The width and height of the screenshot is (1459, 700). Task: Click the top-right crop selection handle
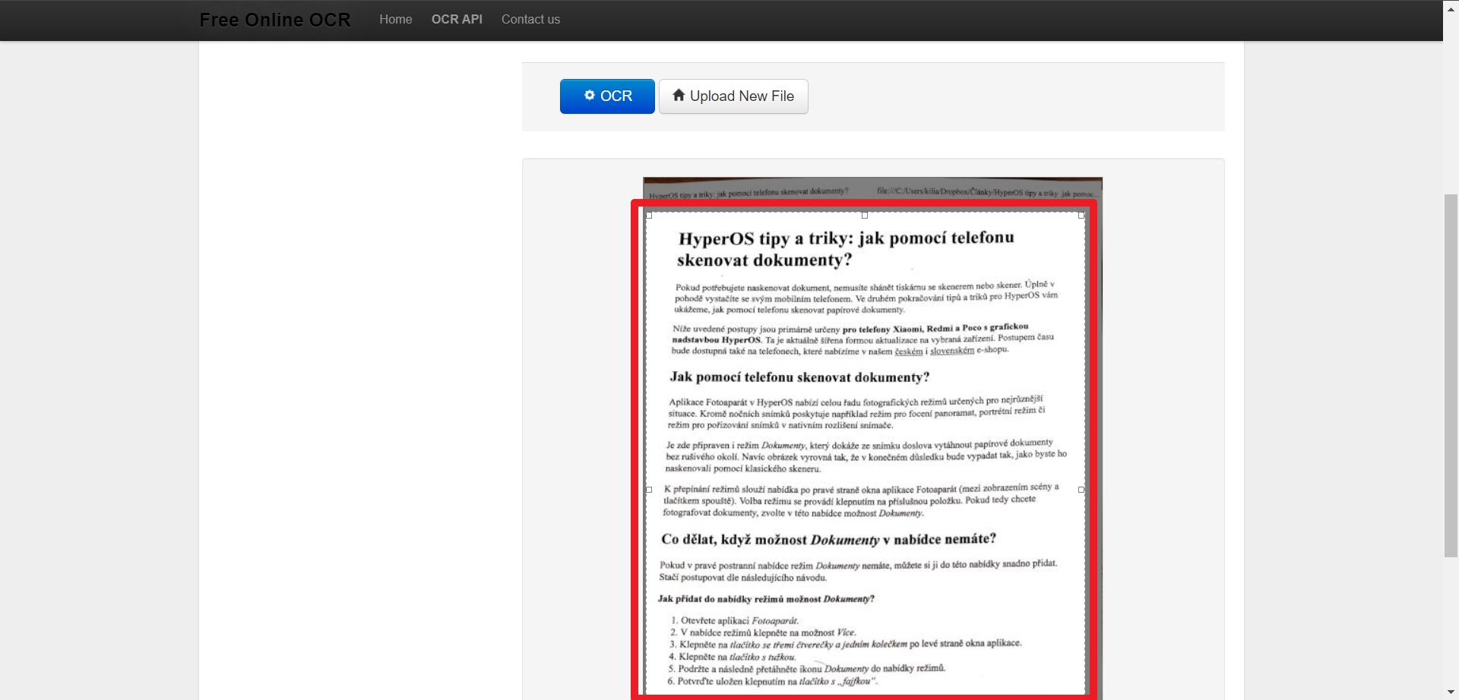click(x=1081, y=216)
